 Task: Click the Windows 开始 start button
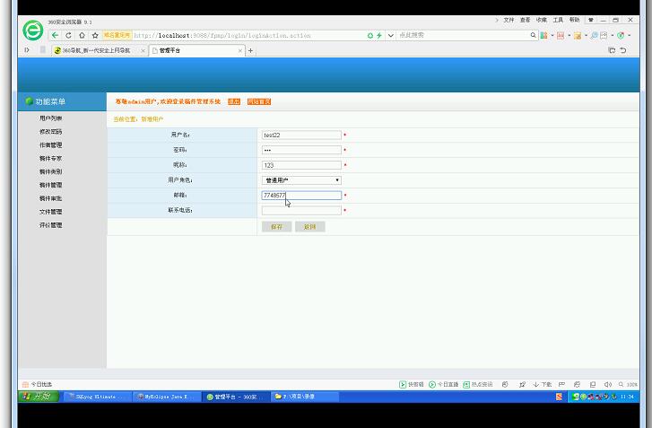pyautogui.click(x=39, y=397)
